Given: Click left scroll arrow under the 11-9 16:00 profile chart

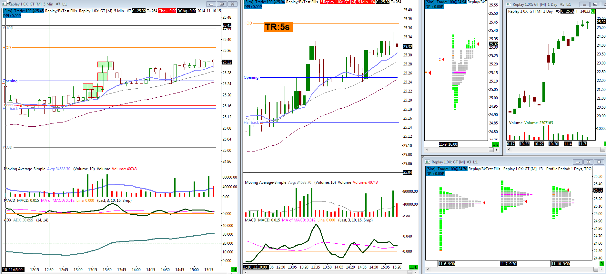Looking at the screenshot, I should [427, 150].
